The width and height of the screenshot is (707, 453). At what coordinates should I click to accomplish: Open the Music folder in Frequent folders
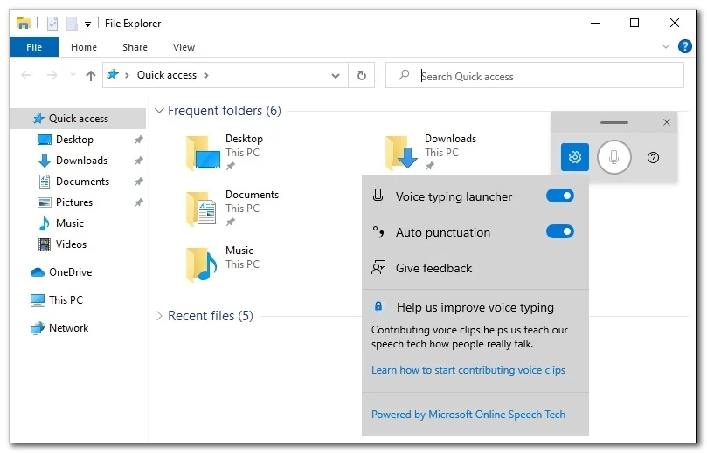pos(202,264)
